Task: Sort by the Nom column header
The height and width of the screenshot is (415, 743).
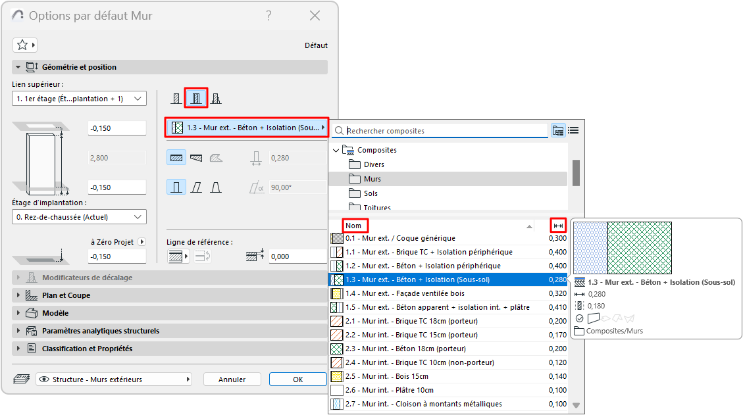Action: 355,226
